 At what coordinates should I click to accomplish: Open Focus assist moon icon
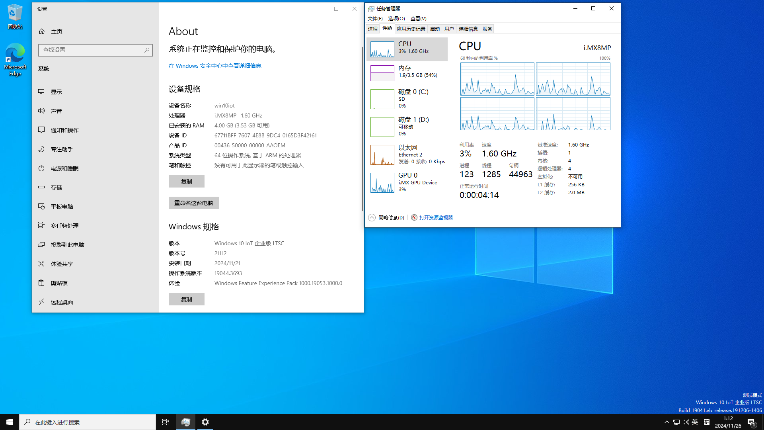41,149
